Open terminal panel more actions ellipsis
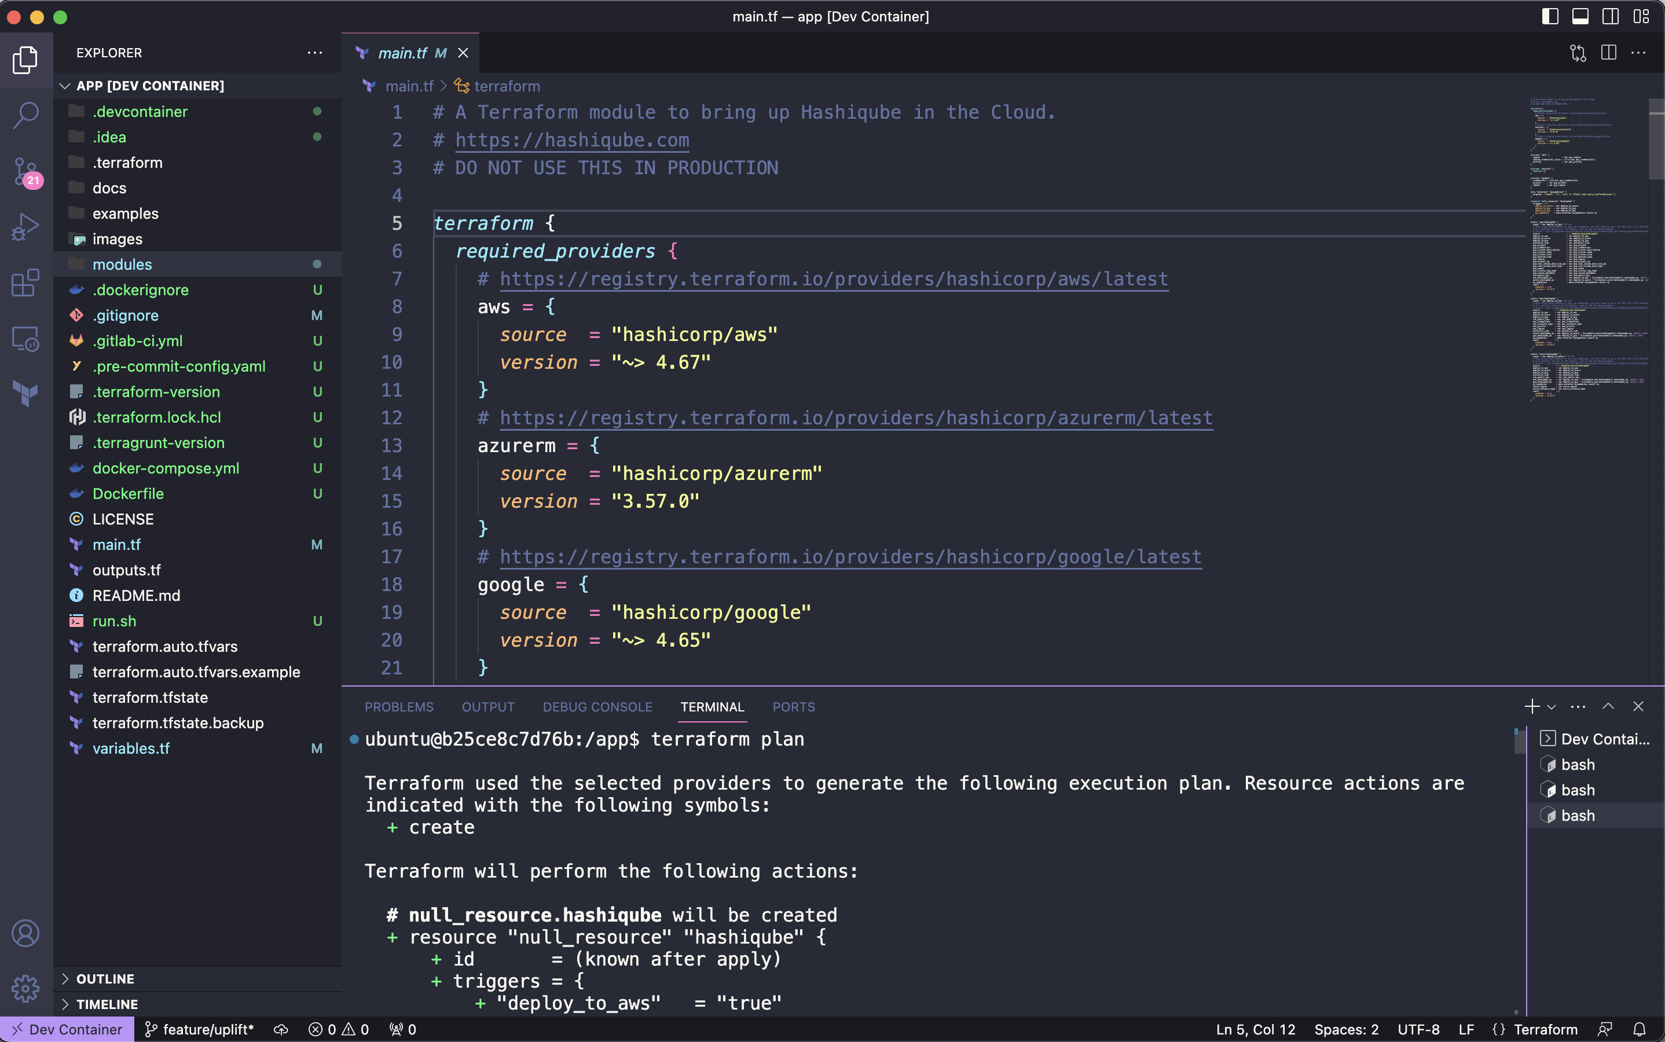Screen dimensions: 1665x1042 tap(1578, 706)
